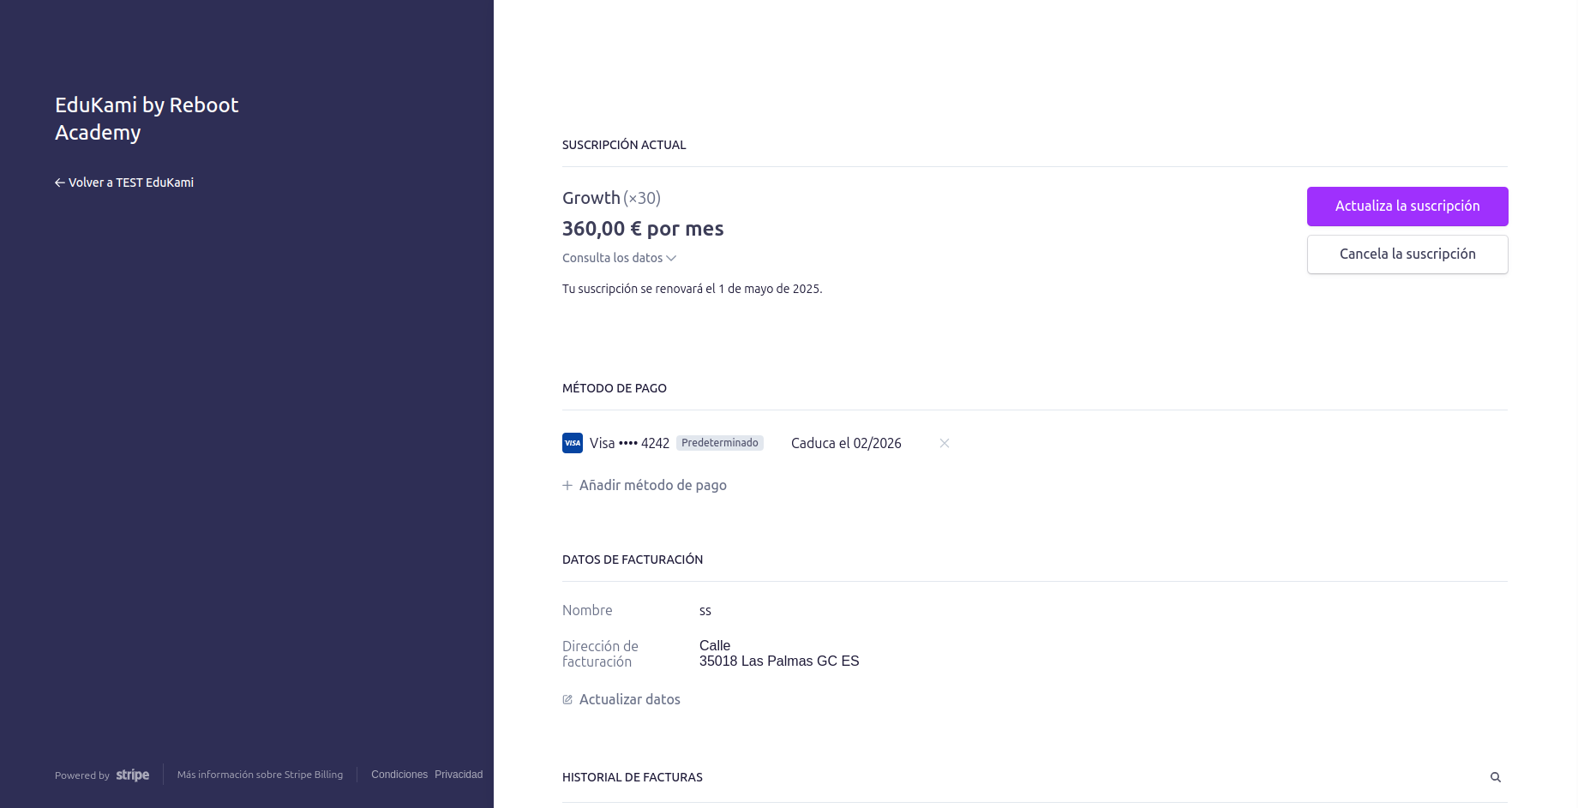Search invoices with the magnifier icon
Image resolution: width=1578 pixels, height=808 pixels.
[1495, 777]
